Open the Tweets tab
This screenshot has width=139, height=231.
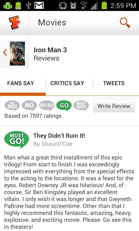(x=114, y=83)
